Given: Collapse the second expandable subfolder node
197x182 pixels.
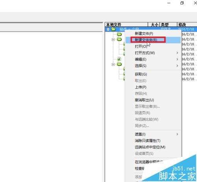Looking at the screenshot, I should [113, 64].
